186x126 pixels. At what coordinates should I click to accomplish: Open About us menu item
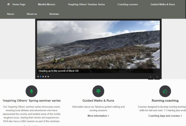coord(32,14)
